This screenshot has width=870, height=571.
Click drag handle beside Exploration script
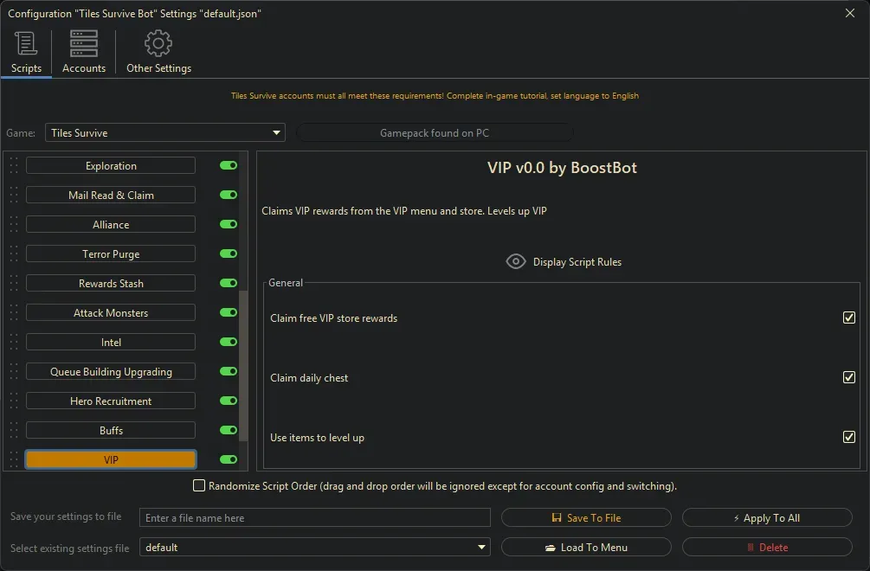[14, 166]
